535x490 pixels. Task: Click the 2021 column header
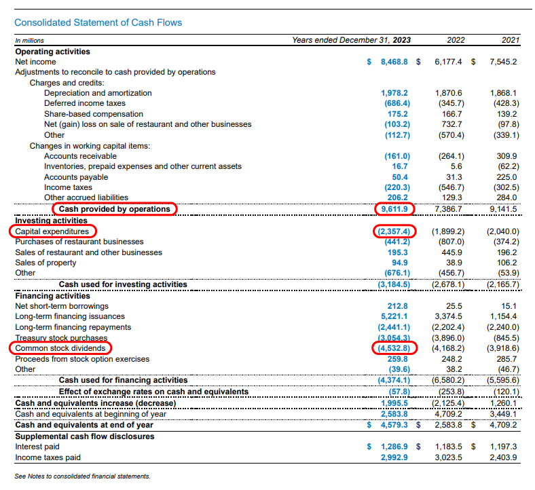(510, 40)
